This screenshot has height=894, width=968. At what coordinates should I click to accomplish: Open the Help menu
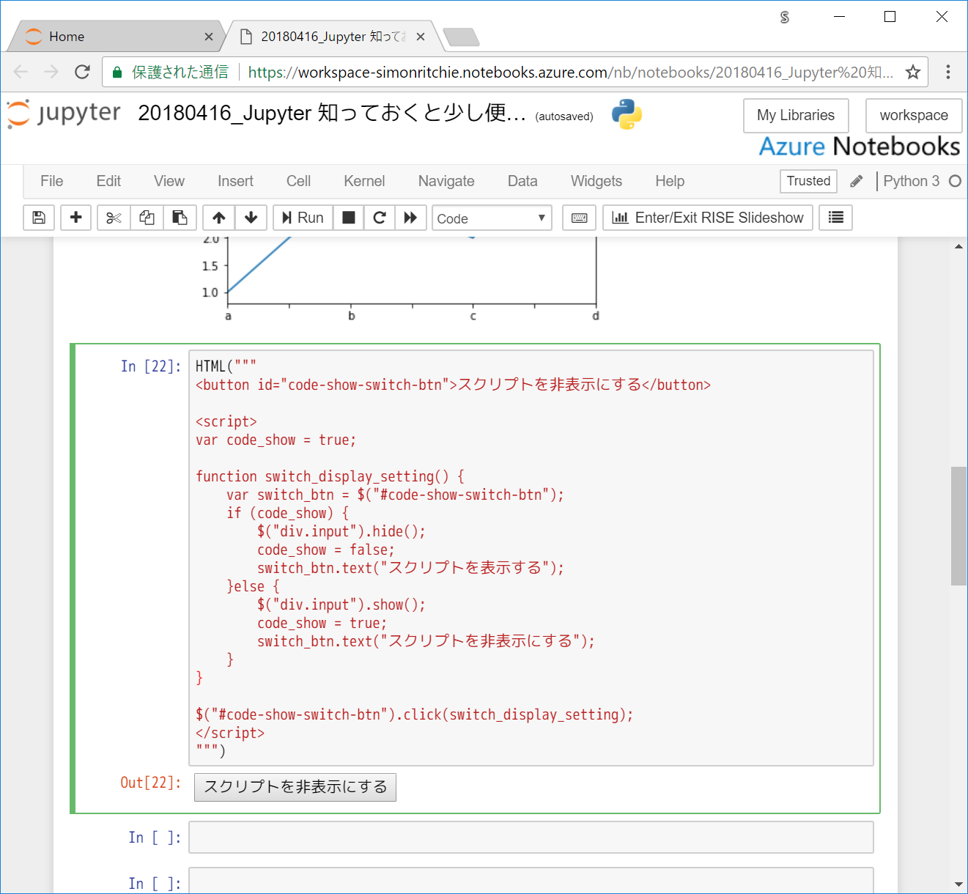click(x=670, y=181)
